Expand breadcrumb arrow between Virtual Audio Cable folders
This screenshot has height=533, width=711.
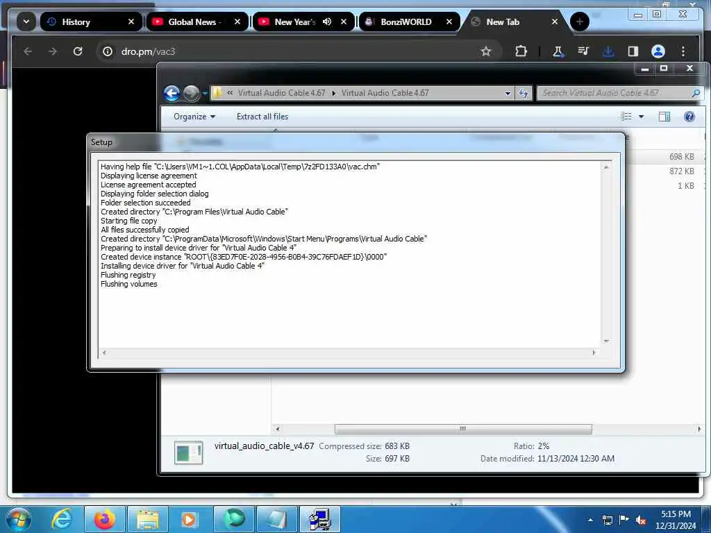334,93
